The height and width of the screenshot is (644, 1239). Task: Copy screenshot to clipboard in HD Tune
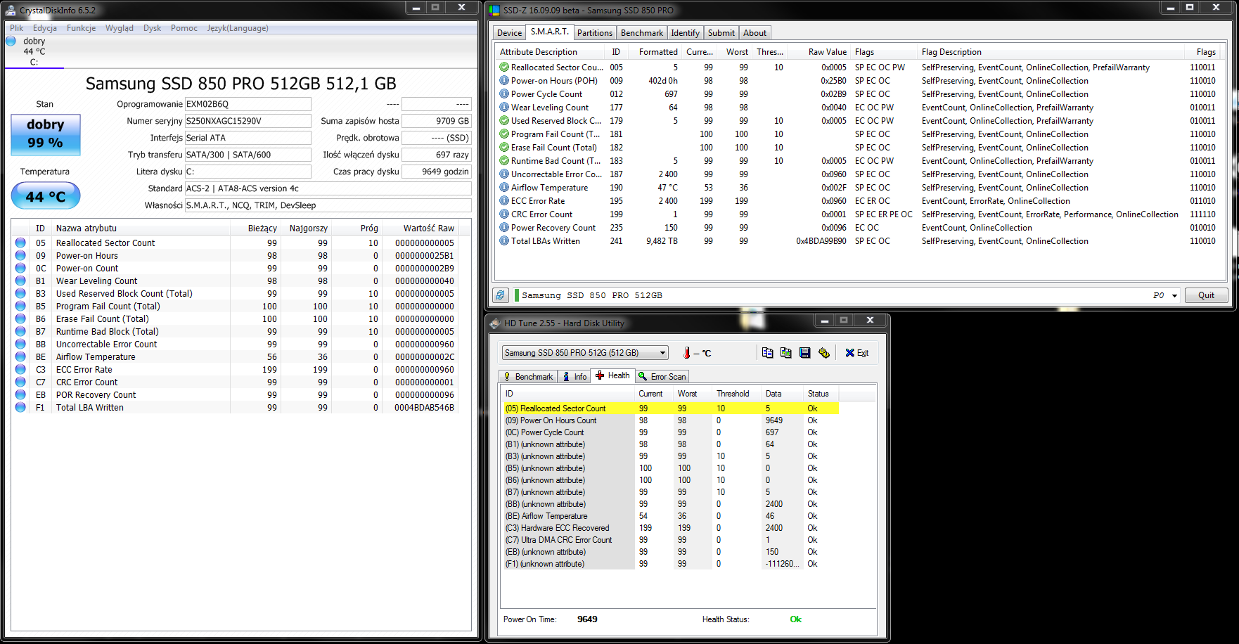[x=785, y=353]
